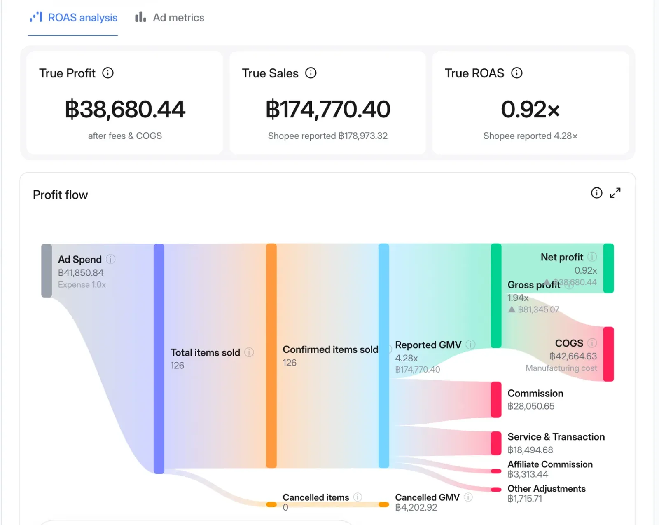The height and width of the screenshot is (525, 659).
Task: Click the Ad Spend amount ฿41,850.84
Action: 81,273
